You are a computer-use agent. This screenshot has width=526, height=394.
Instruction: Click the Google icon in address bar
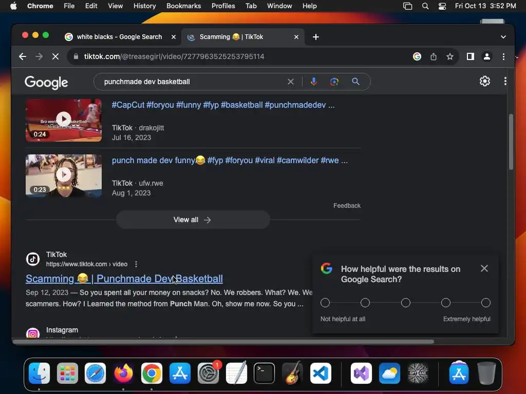[x=417, y=56]
